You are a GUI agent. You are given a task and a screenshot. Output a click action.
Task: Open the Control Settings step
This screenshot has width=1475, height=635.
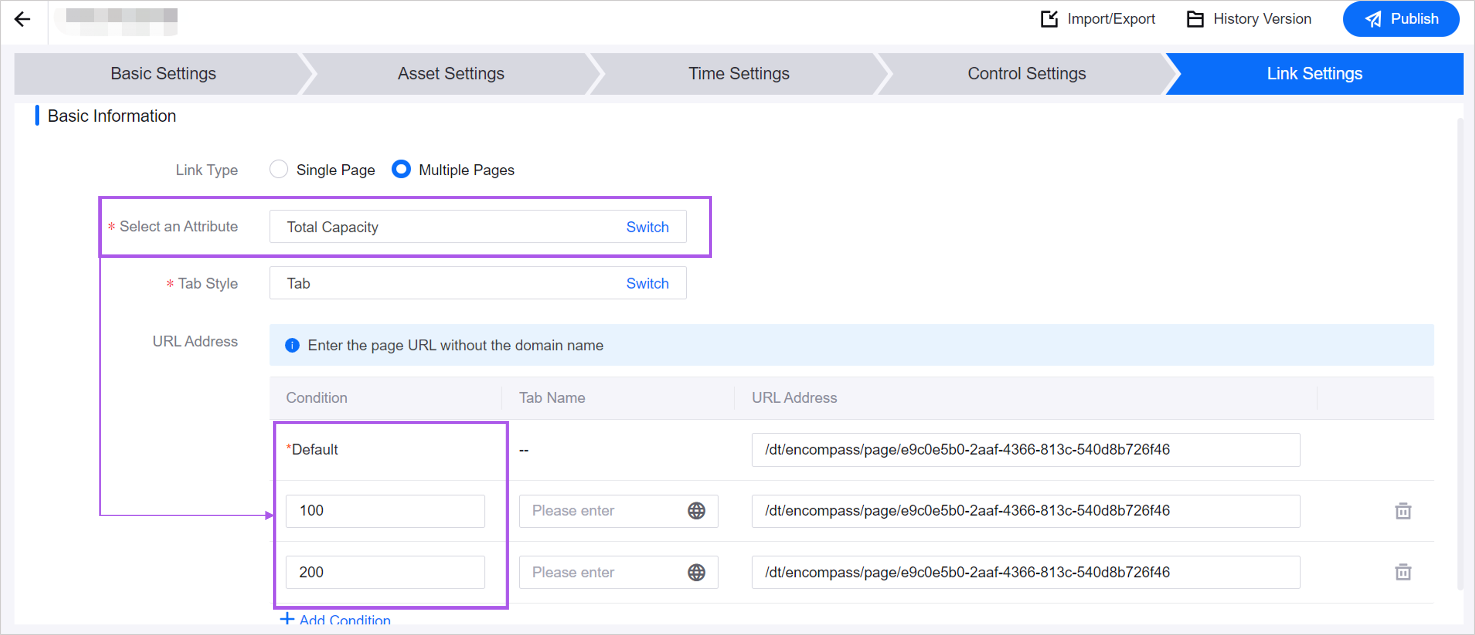(x=1027, y=73)
